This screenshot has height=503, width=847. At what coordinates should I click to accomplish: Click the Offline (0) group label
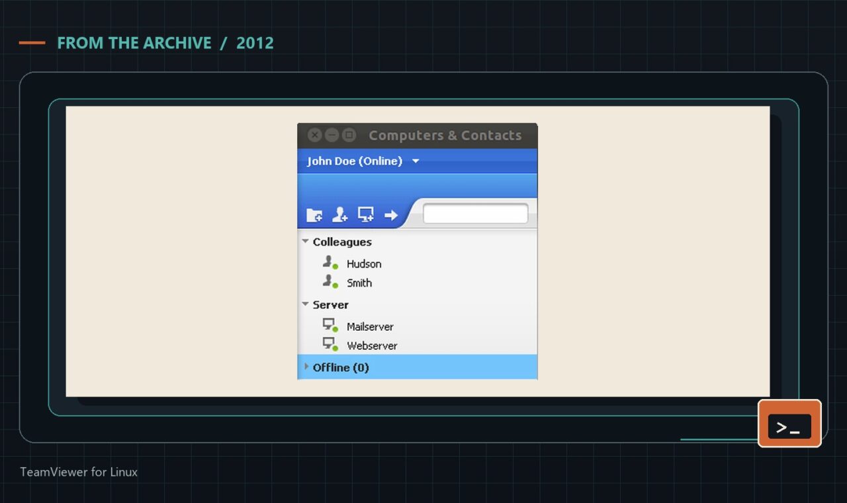pyautogui.click(x=341, y=367)
